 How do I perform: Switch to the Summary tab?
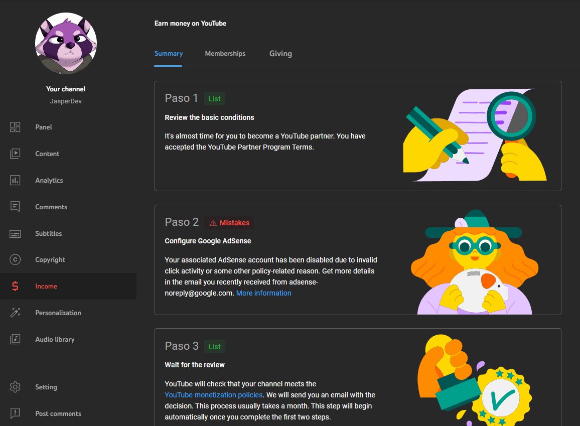(x=168, y=54)
